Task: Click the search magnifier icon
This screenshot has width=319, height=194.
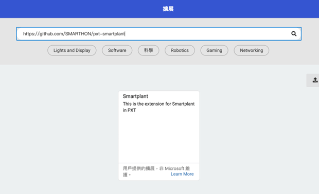Action: click(x=294, y=34)
